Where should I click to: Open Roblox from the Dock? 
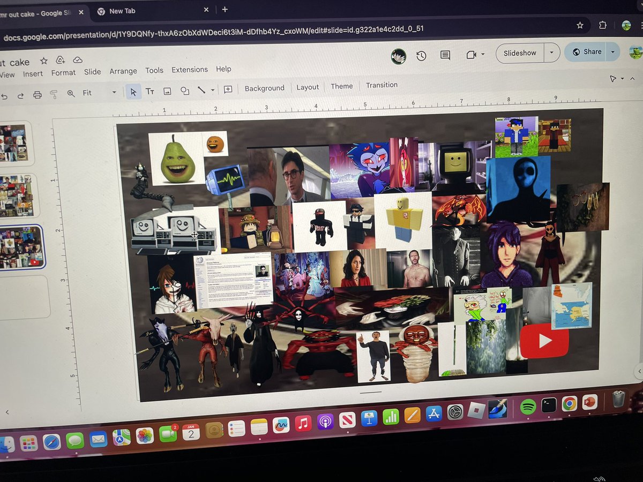pos(477,411)
